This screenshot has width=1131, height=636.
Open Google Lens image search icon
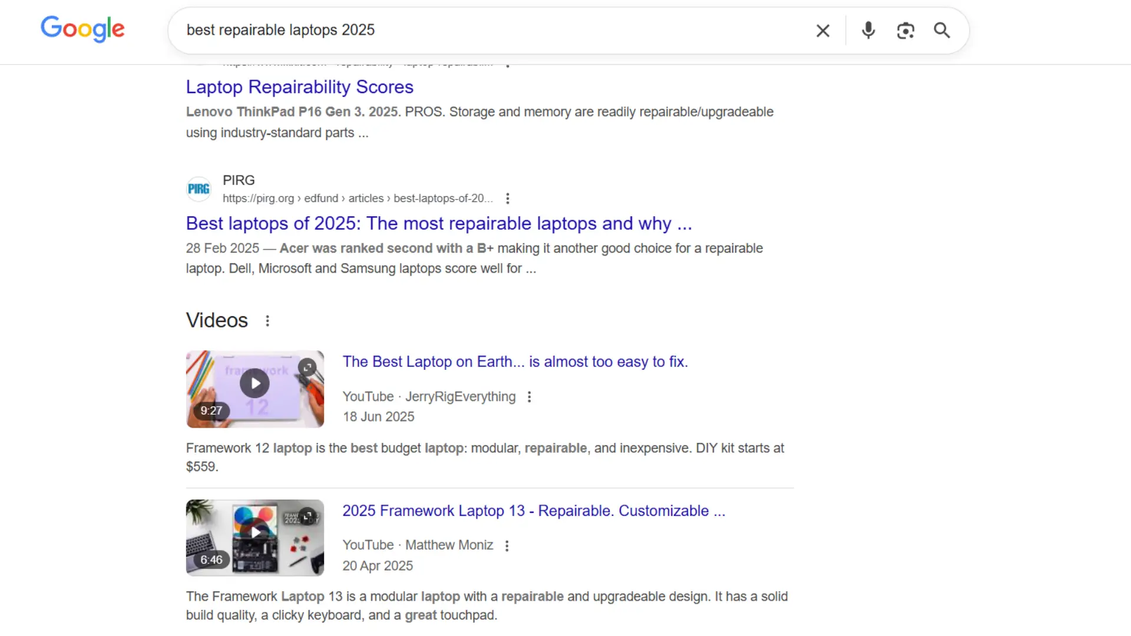point(905,31)
